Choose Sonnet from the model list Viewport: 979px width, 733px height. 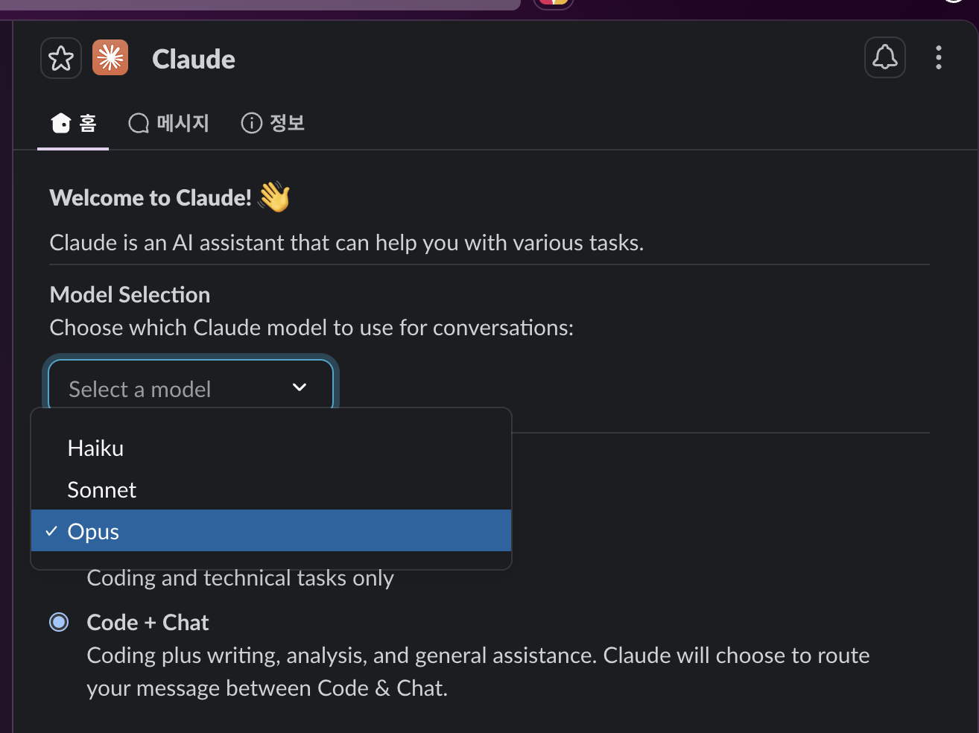pos(271,490)
